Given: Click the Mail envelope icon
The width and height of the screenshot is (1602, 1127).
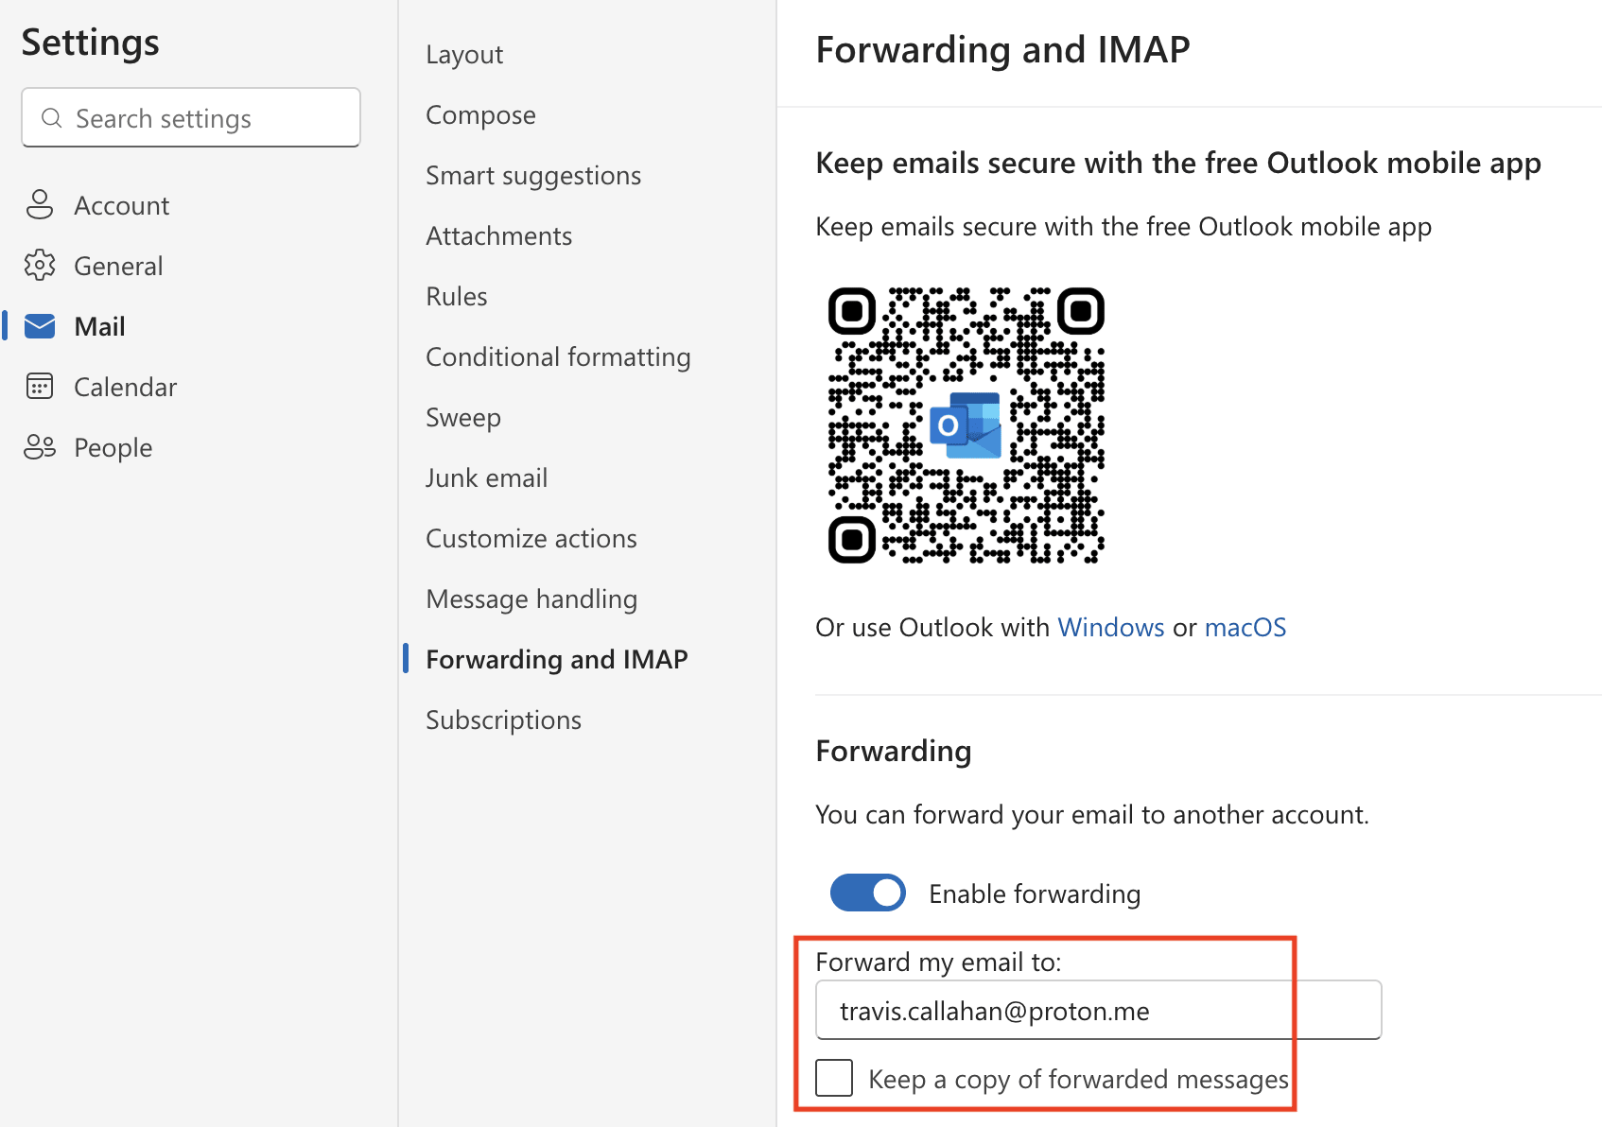Looking at the screenshot, I should point(40,326).
